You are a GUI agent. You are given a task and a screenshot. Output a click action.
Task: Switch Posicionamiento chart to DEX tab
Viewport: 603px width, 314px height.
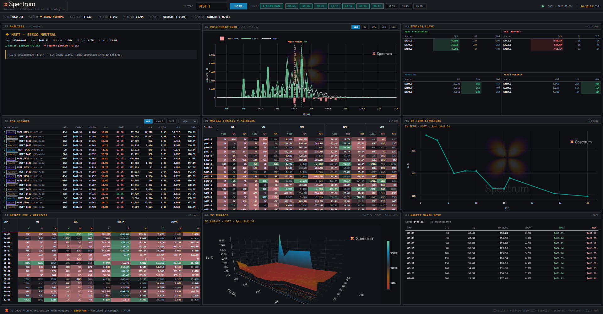(x=384, y=27)
